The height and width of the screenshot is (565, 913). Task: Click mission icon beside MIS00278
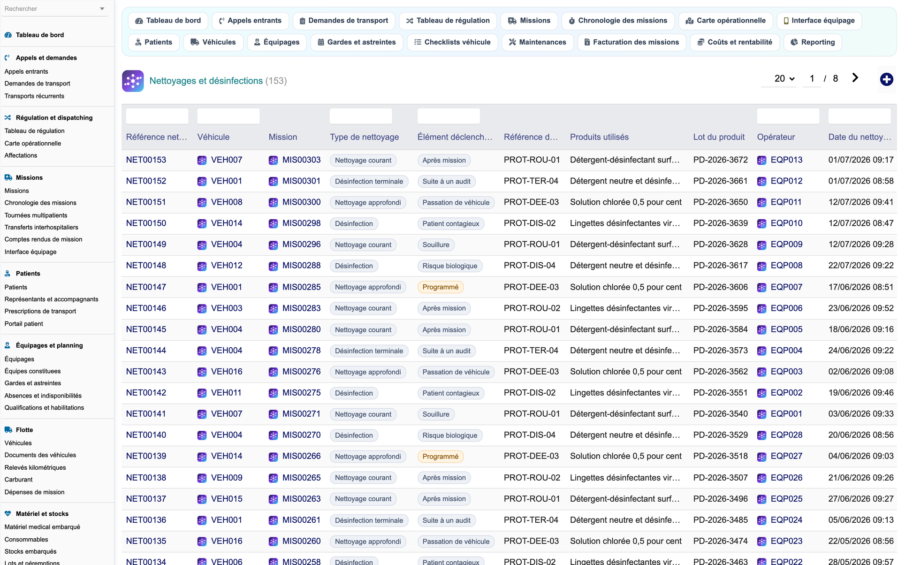273,351
